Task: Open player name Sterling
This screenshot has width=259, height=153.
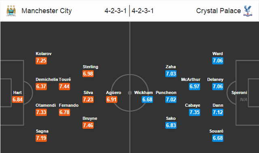Action: click(90, 67)
